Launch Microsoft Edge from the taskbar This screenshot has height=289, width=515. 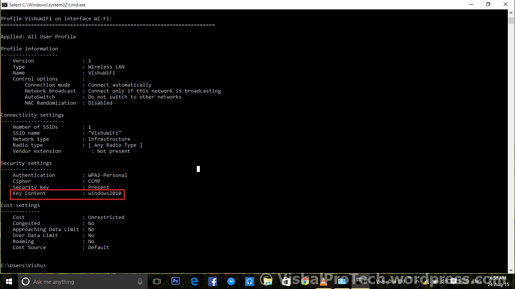[194, 281]
